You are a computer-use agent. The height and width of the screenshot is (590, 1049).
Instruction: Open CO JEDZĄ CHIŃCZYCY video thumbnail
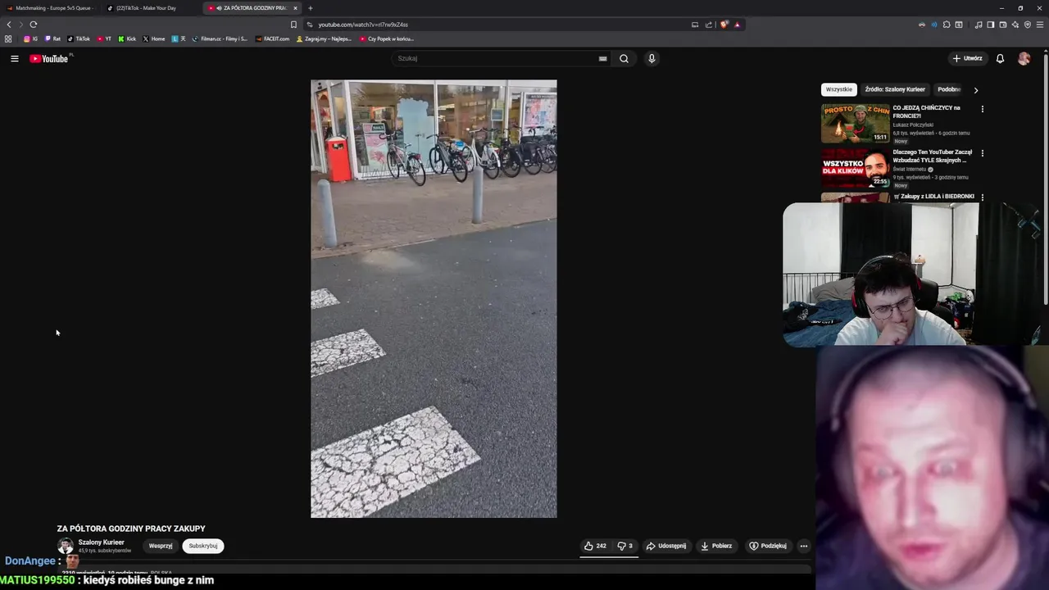click(856, 123)
